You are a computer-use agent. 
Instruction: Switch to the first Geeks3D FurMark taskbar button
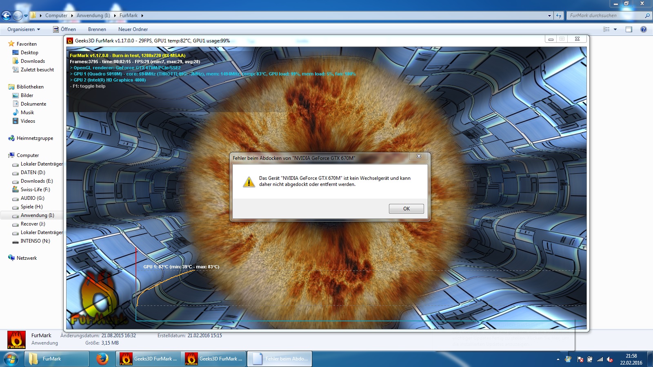tap(148, 359)
